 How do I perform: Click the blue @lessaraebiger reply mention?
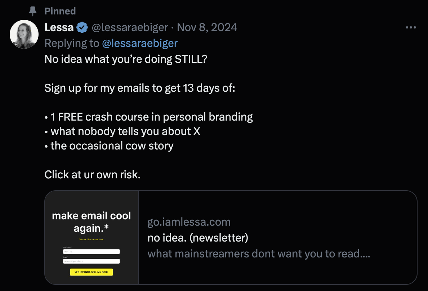coord(140,43)
